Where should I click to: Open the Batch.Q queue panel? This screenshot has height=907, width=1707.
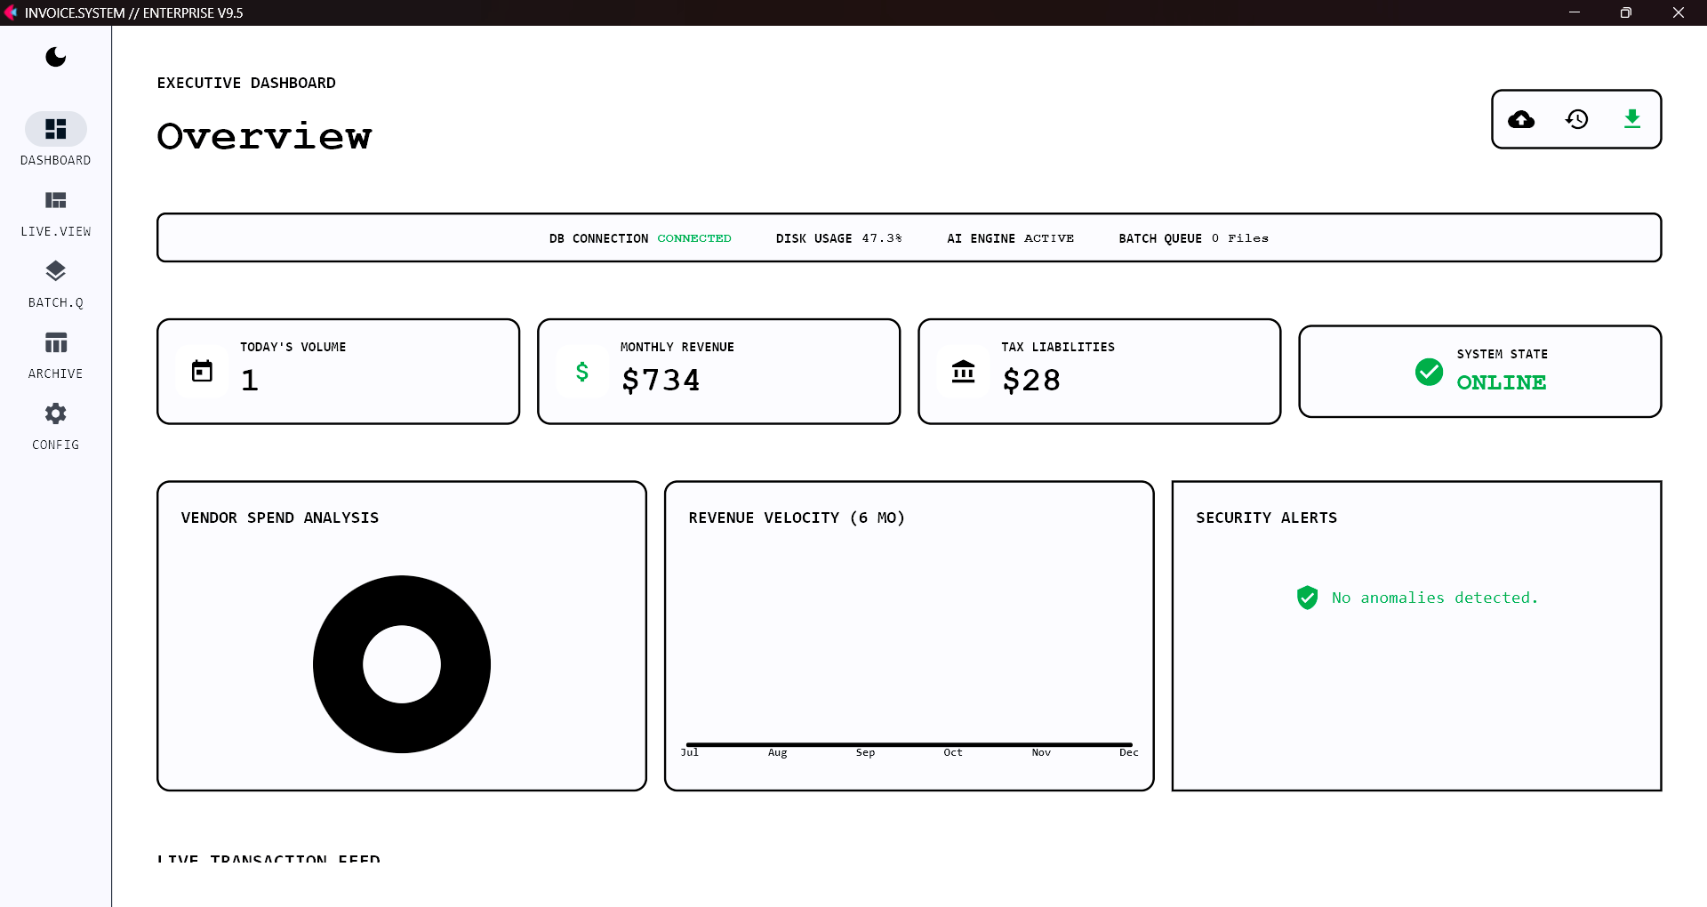tap(55, 271)
